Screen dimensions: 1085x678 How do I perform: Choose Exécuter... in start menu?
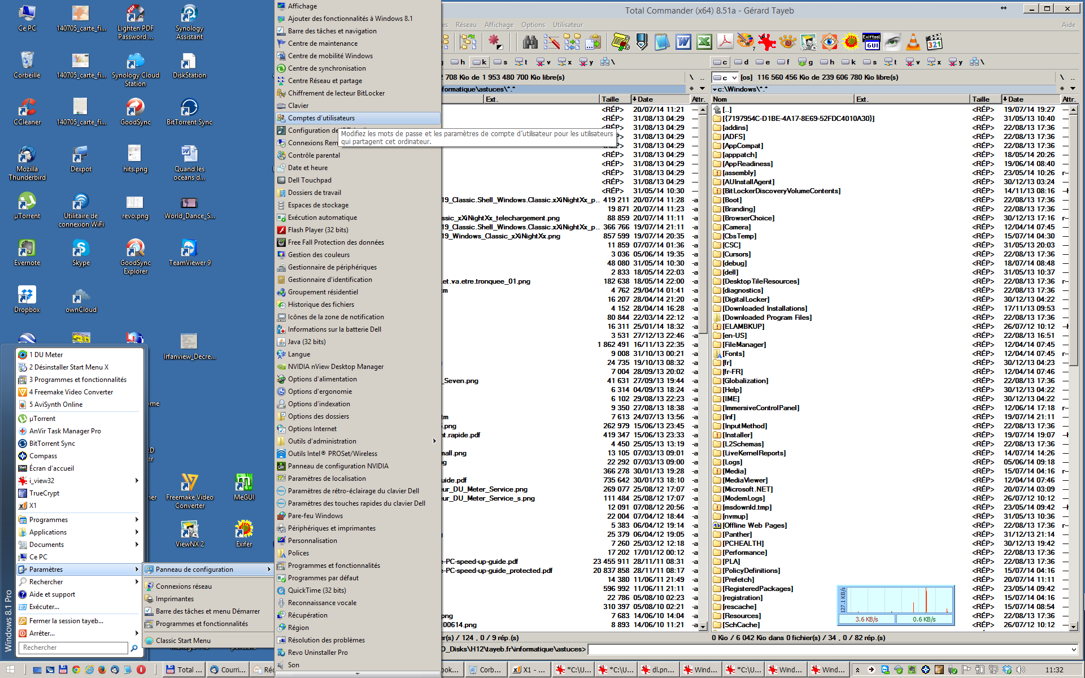coord(79,607)
